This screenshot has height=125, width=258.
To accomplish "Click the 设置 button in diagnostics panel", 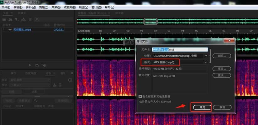I will point(34,92).
